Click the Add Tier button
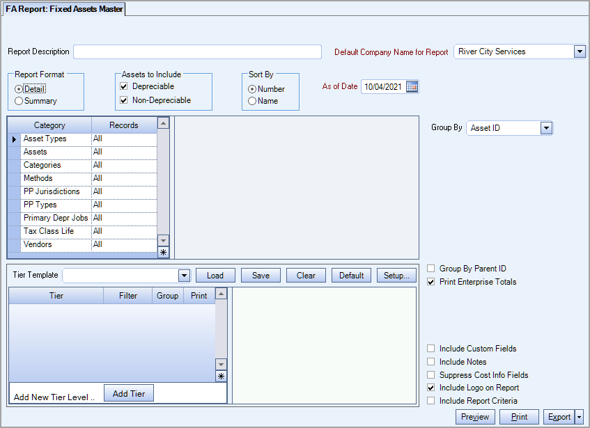 [x=128, y=393]
